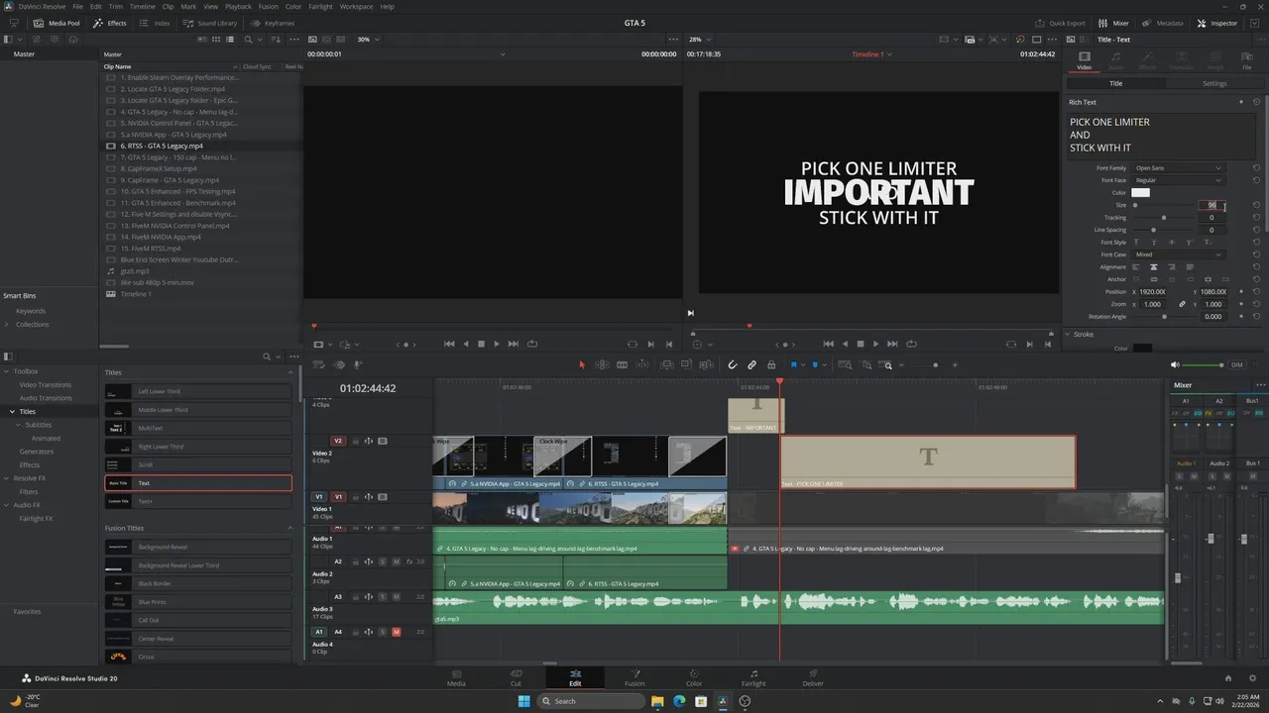Open Index panel
The height and width of the screenshot is (713, 1269).
[156, 23]
